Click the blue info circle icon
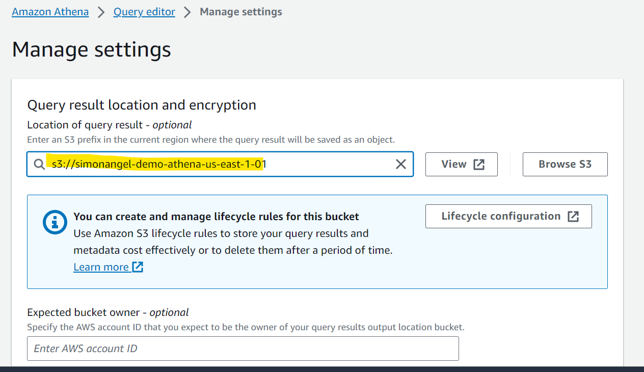The width and height of the screenshot is (644, 372). tap(55, 222)
